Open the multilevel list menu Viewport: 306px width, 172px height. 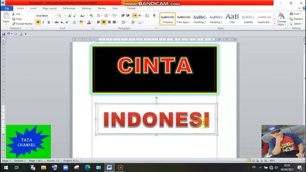click(114, 16)
